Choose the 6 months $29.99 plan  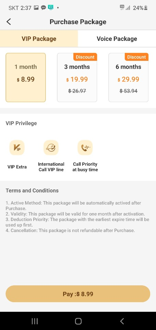(129, 77)
